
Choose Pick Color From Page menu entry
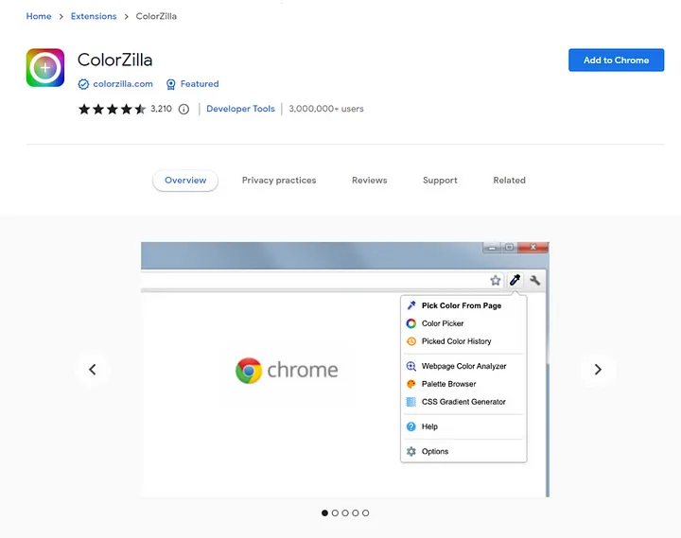tap(463, 305)
